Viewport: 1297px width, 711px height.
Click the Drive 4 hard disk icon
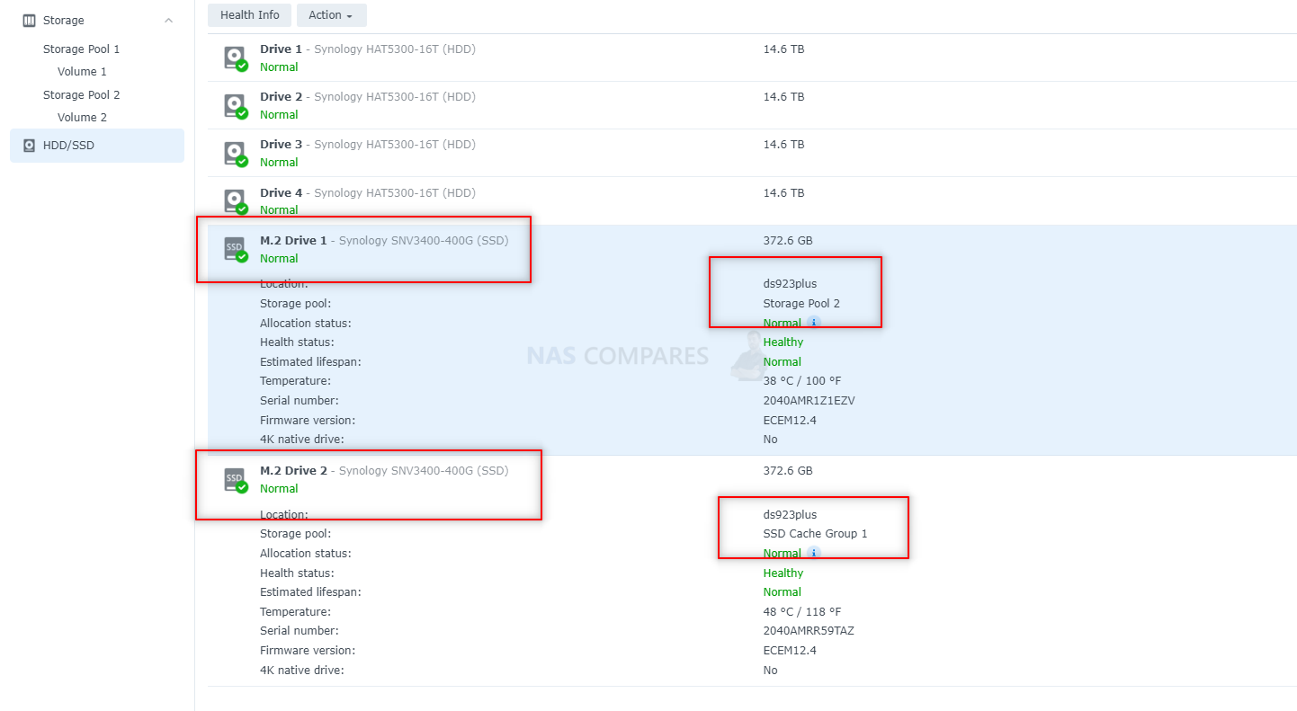click(x=235, y=201)
